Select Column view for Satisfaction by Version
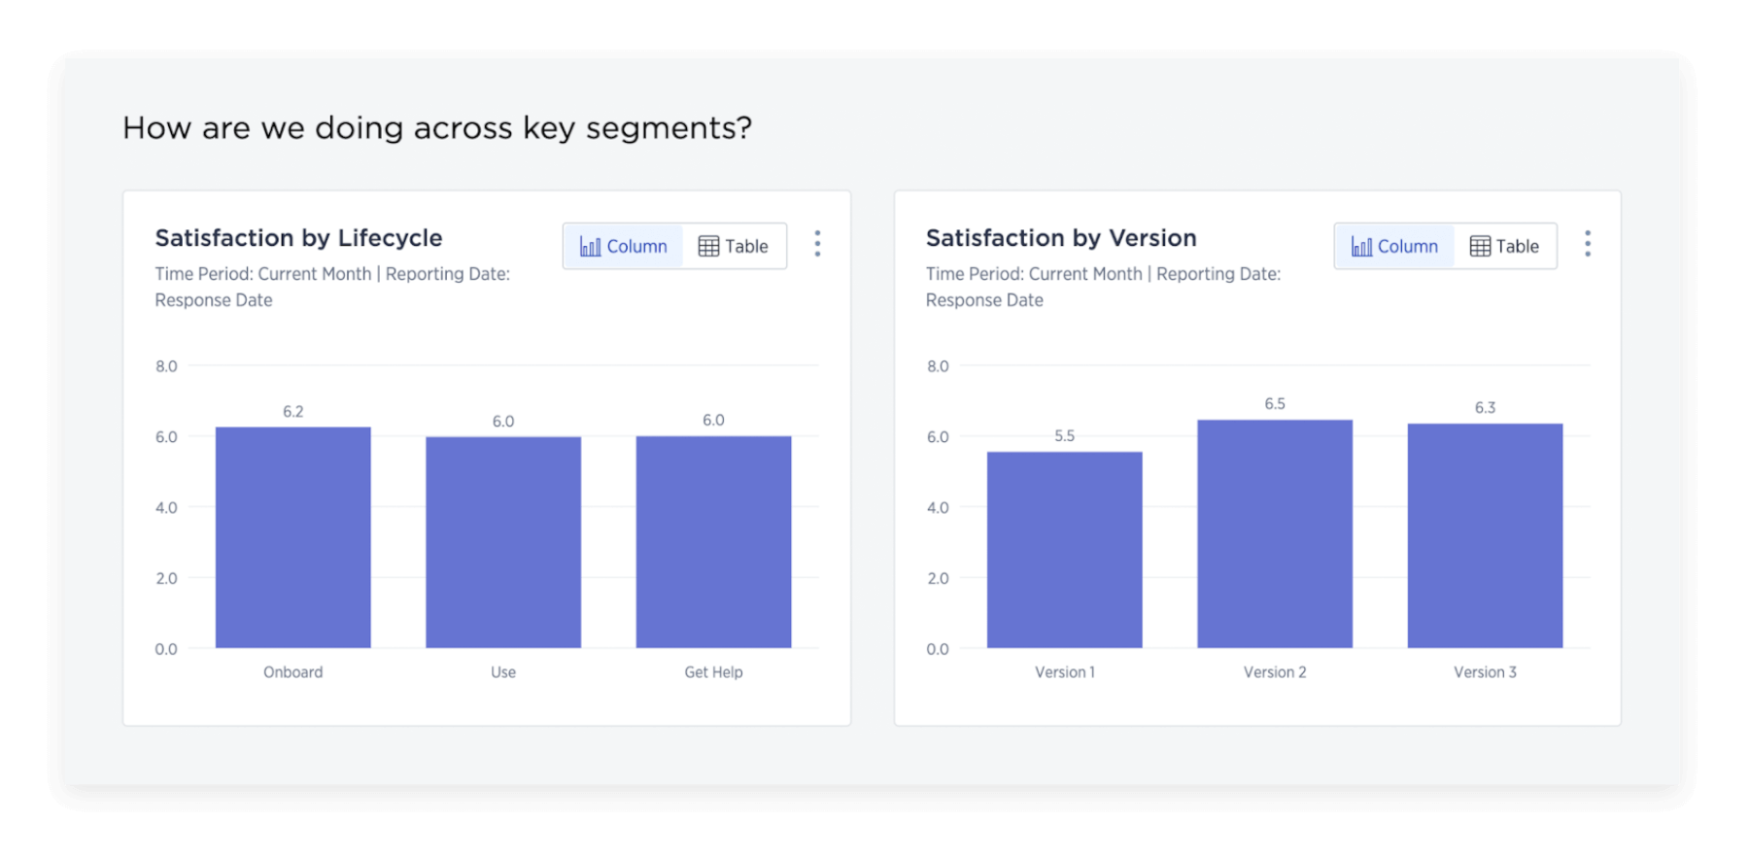 coord(1394,247)
